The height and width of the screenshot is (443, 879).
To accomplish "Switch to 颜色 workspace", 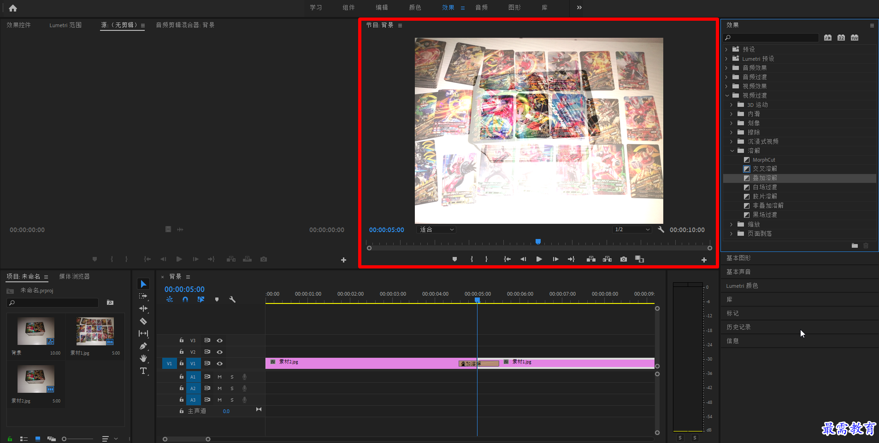I will (x=415, y=7).
